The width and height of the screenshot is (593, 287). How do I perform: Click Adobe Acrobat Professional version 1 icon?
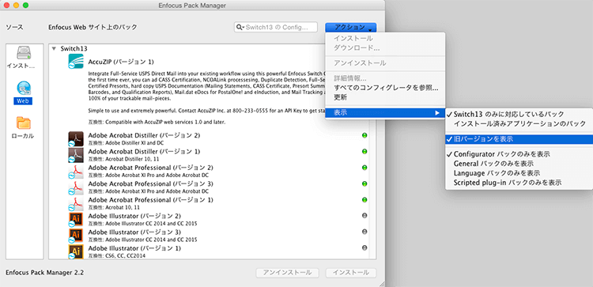point(76,203)
